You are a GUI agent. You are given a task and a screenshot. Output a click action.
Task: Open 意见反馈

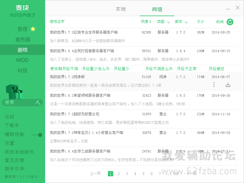(x=14, y=160)
